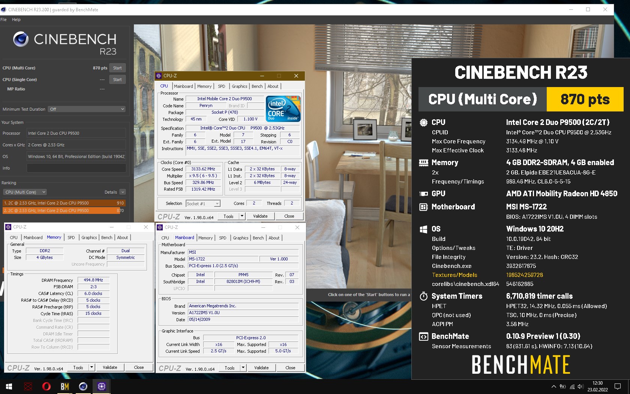Open About tab in CPU-Z Memory window
Viewport: 630px width, 394px height.
pos(123,238)
